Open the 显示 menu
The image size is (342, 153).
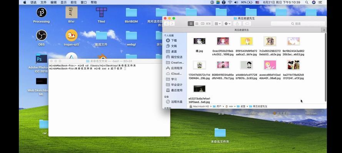click(x=63, y=2)
